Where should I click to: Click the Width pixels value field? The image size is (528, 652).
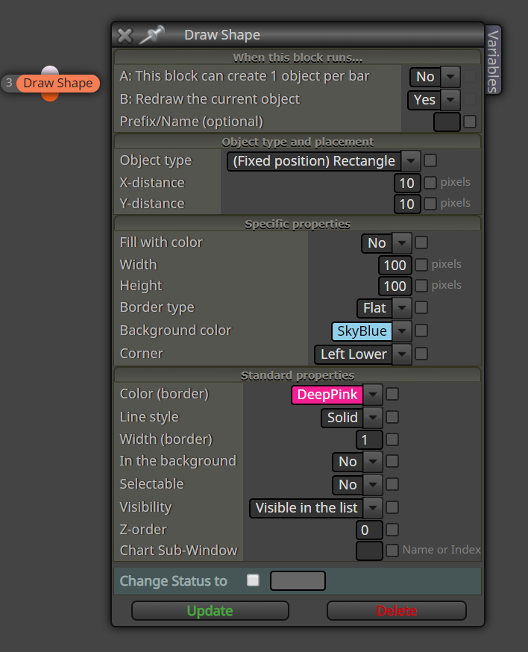coord(395,266)
